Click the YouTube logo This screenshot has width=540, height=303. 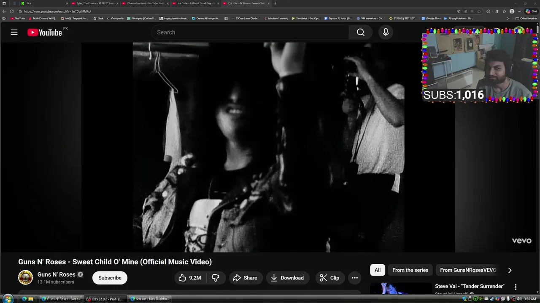[x=45, y=32]
